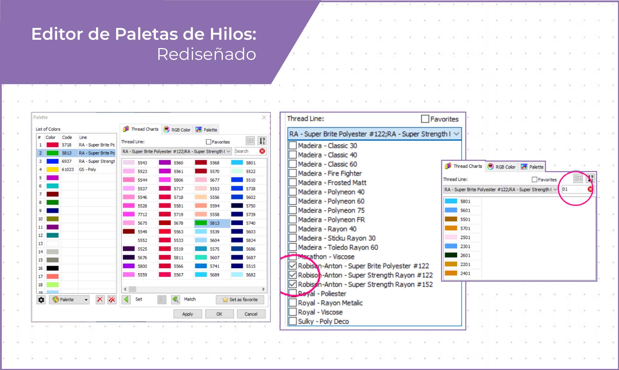The height and width of the screenshot is (370, 619).
Task: Click the Apply button
Action: (187, 314)
